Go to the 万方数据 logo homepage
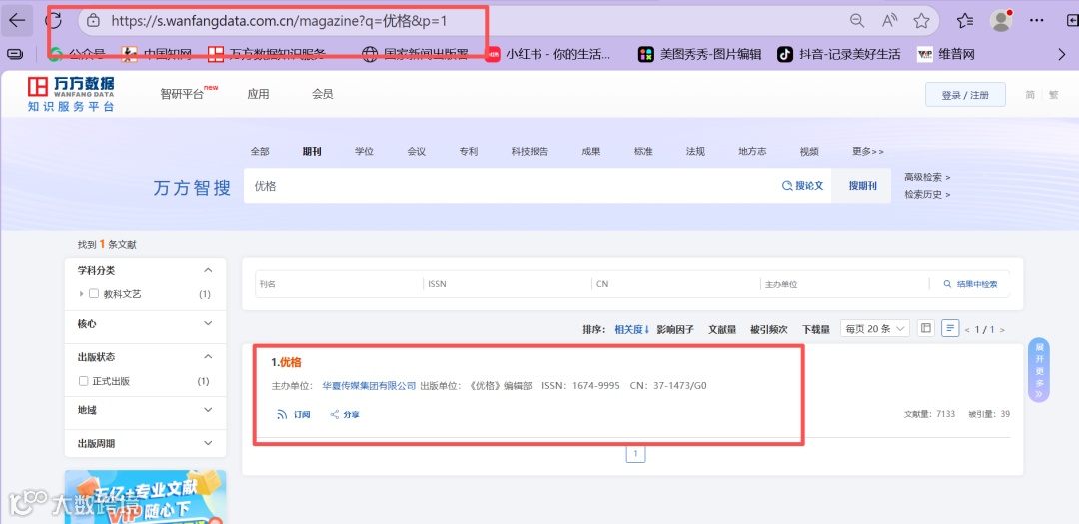 71,94
